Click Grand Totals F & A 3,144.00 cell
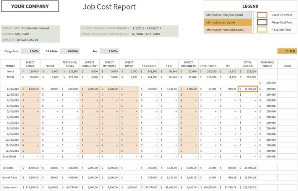This screenshot has width=298, height=191. pyautogui.click(x=169, y=178)
